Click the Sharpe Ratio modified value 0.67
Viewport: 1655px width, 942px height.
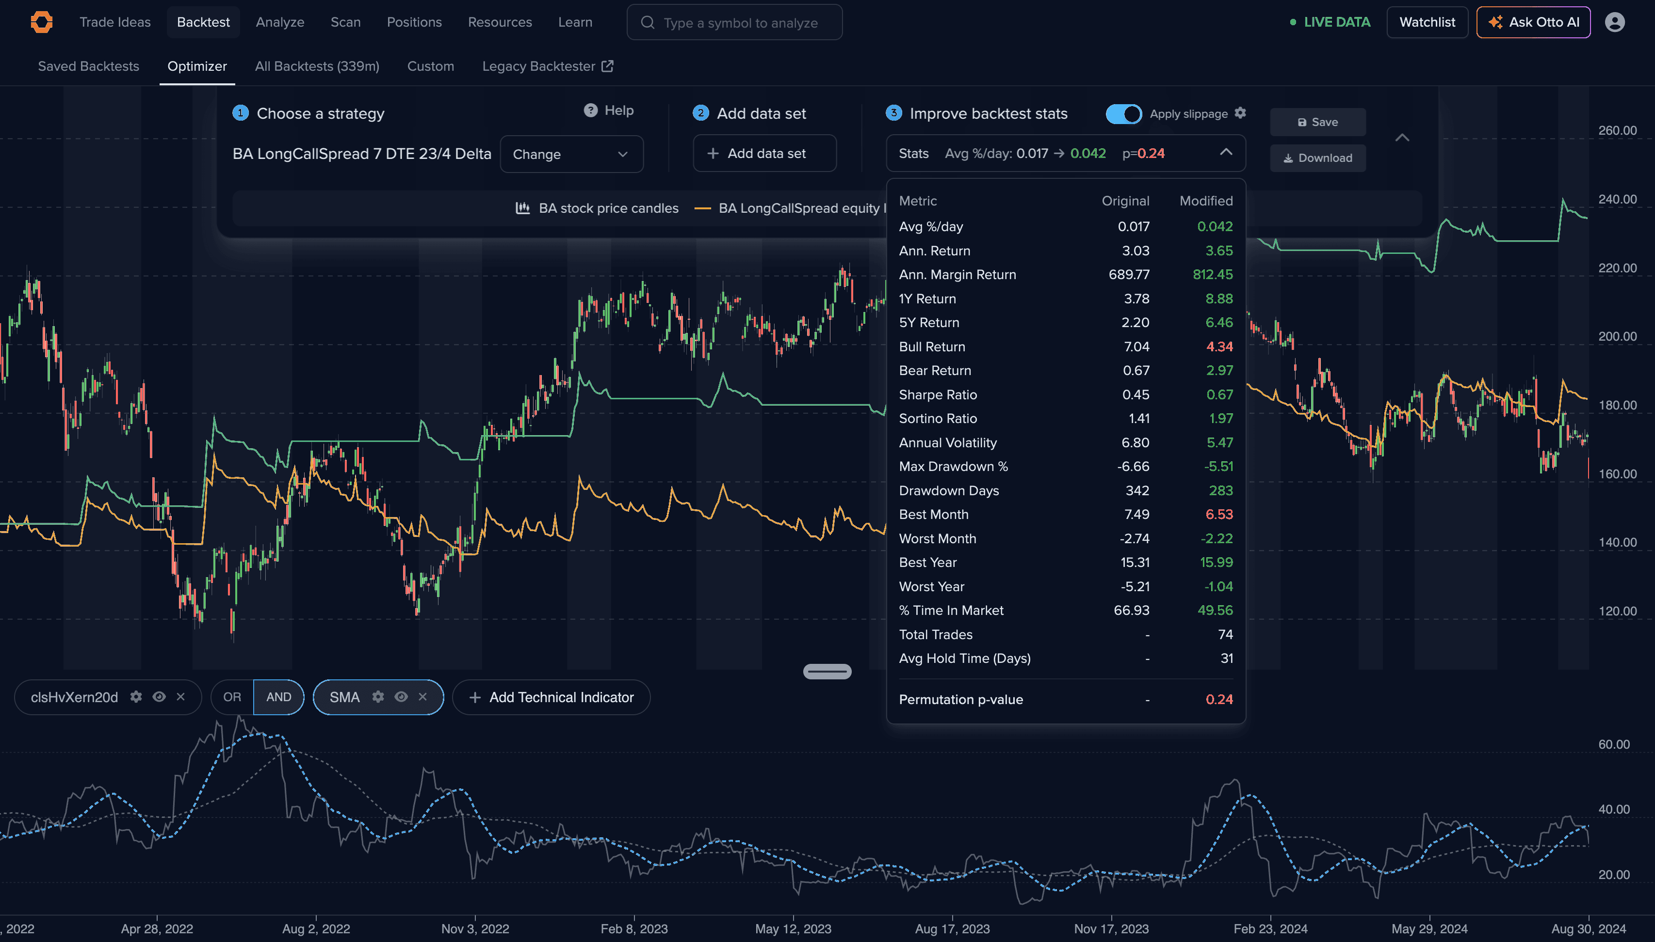pyautogui.click(x=1219, y=394)
